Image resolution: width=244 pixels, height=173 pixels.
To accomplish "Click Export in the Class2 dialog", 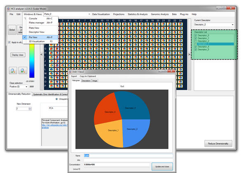I will [x=74, y=76].
